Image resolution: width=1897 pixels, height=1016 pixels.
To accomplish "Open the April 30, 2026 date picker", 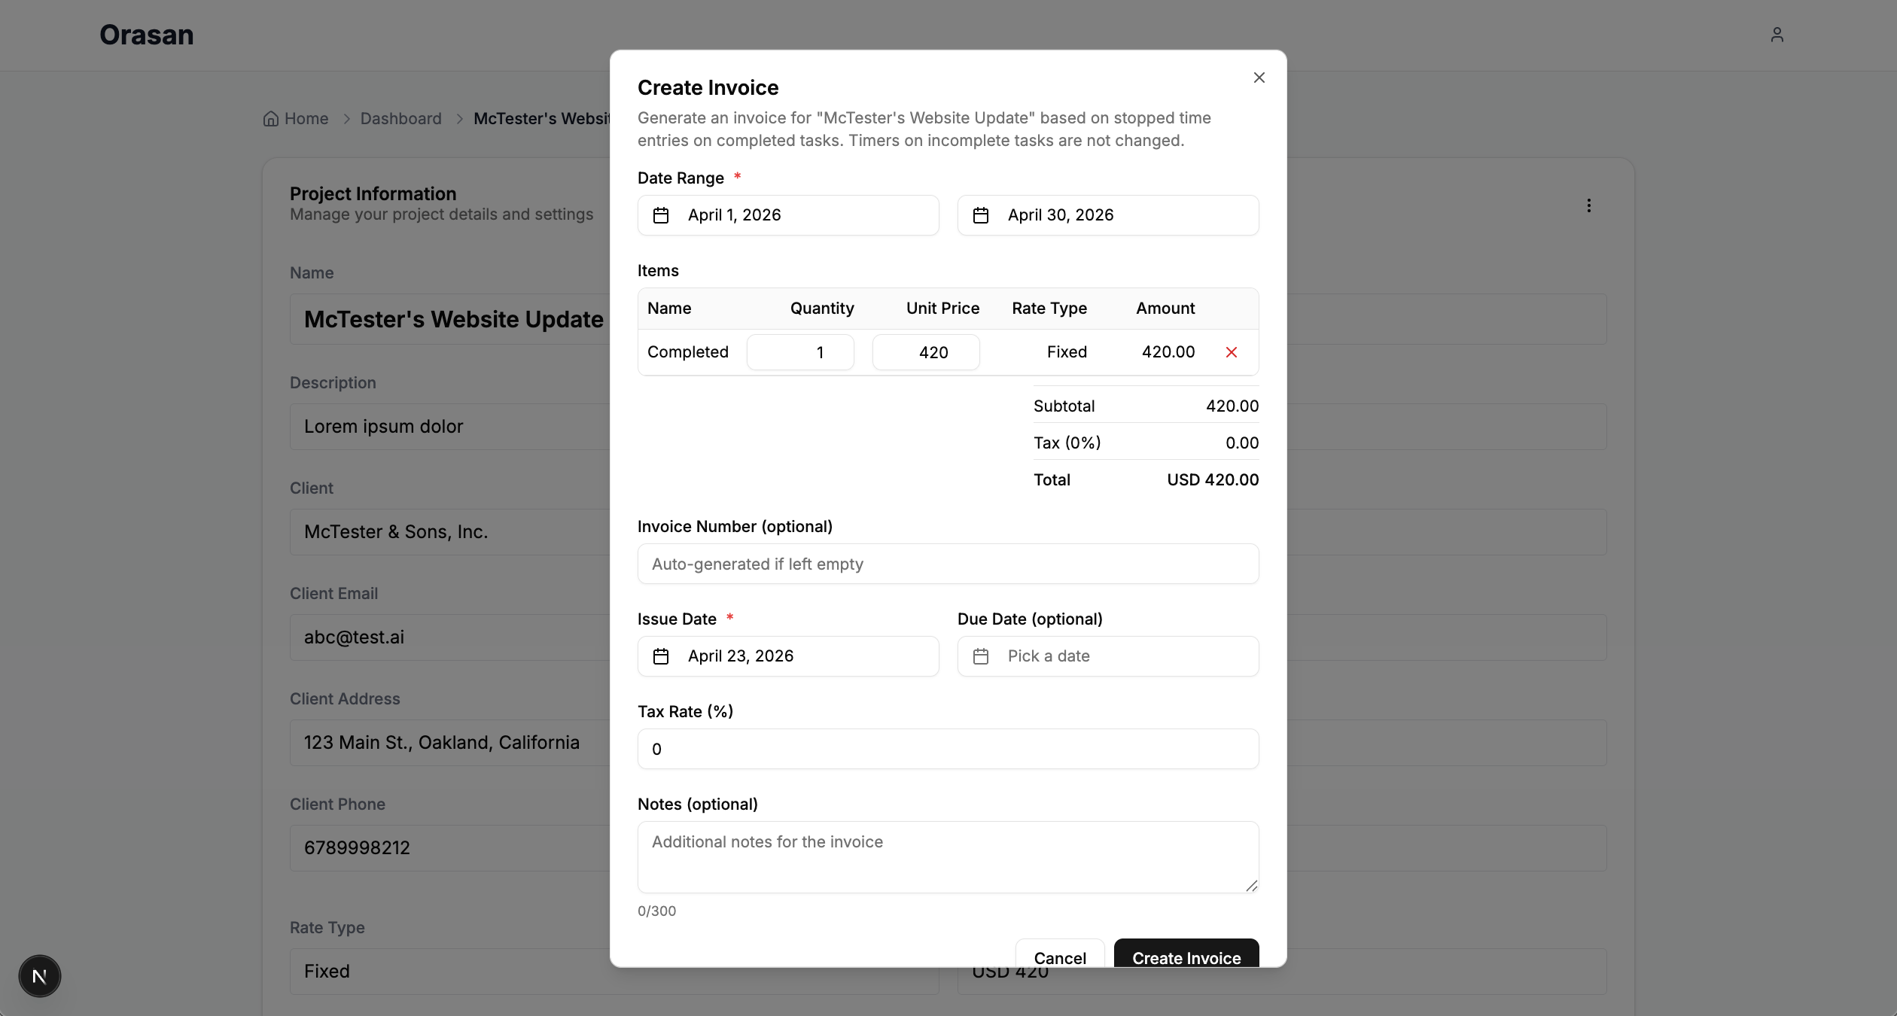I will (x=1107, y=215).
